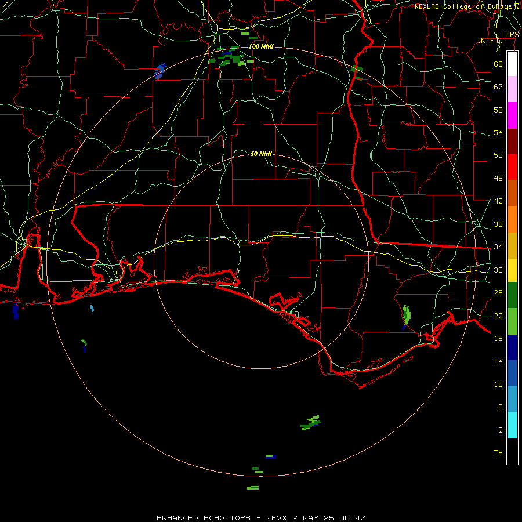522x522 pixels.
Task: Click the TOPS legend title
Action: 510,35
